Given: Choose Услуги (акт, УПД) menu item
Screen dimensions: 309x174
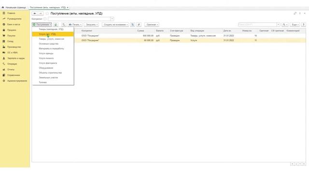Looking at the screenshot, I should [53, 34].
